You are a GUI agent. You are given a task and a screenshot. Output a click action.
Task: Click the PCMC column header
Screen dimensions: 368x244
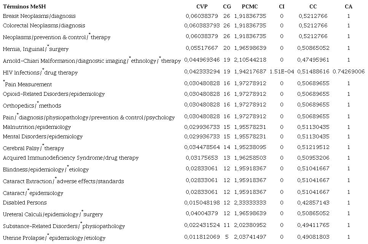tap(250, 7)
